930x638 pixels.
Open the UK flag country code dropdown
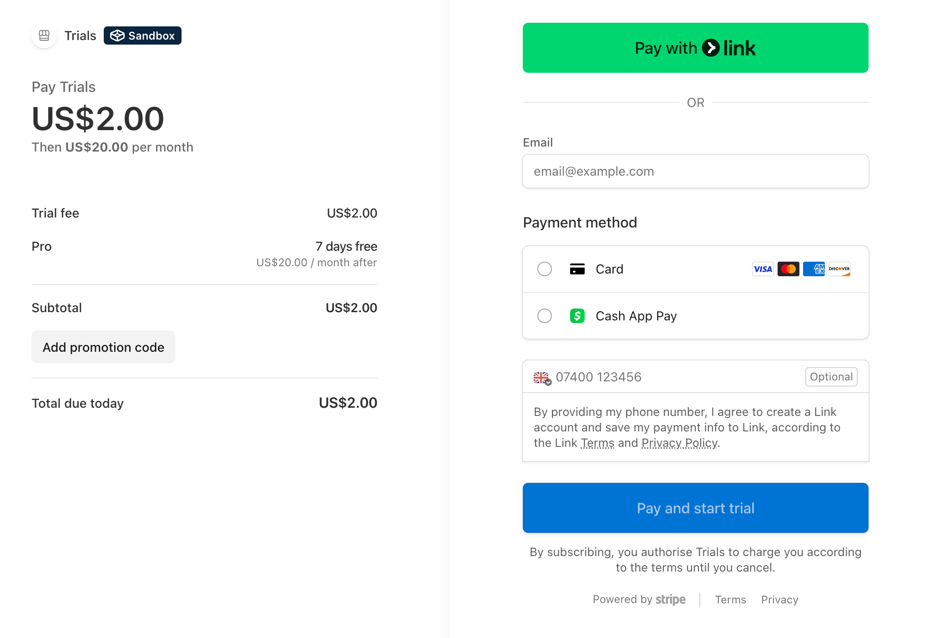click(x=542, y=378)
